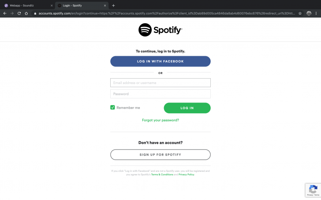Bookmark this page with the star icon

[x=300, y=13]
